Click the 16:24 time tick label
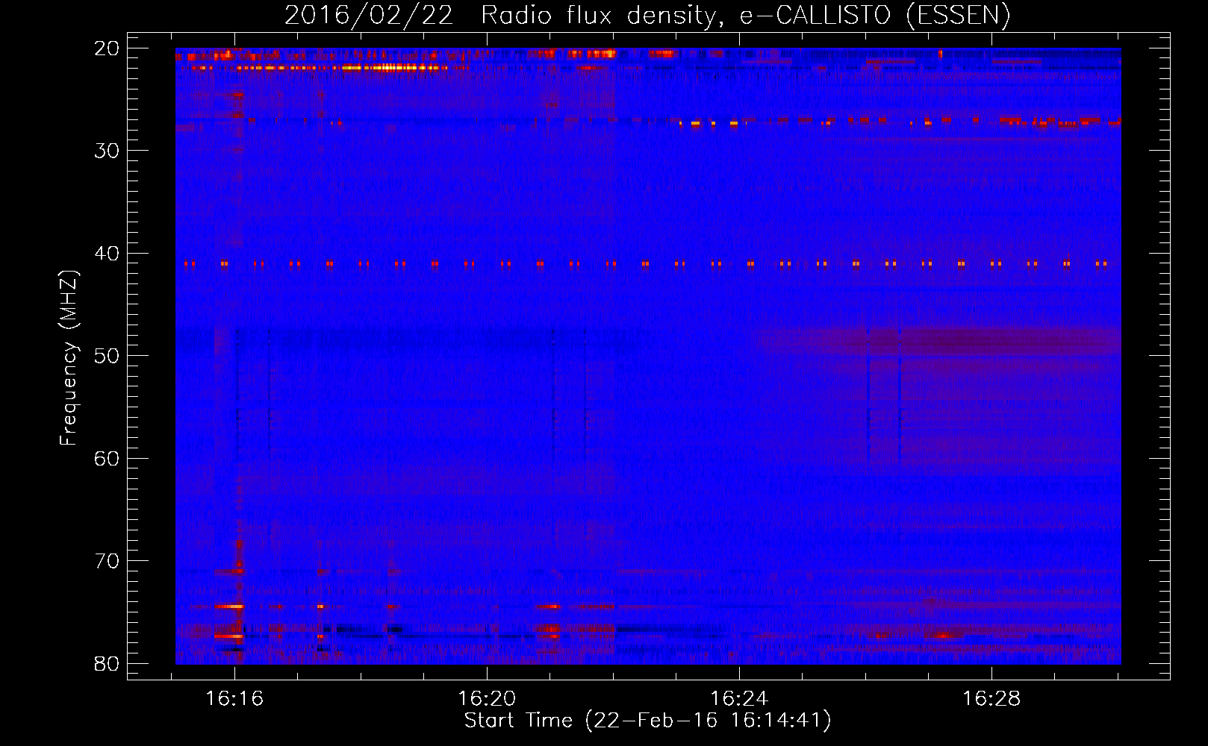The image size is (1208, 746). tap(739, 699)
